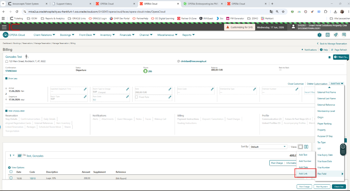The height and width of the screenshot is (191, 350).
Task: Open the price tag icon in header
Action: (336, 35)
